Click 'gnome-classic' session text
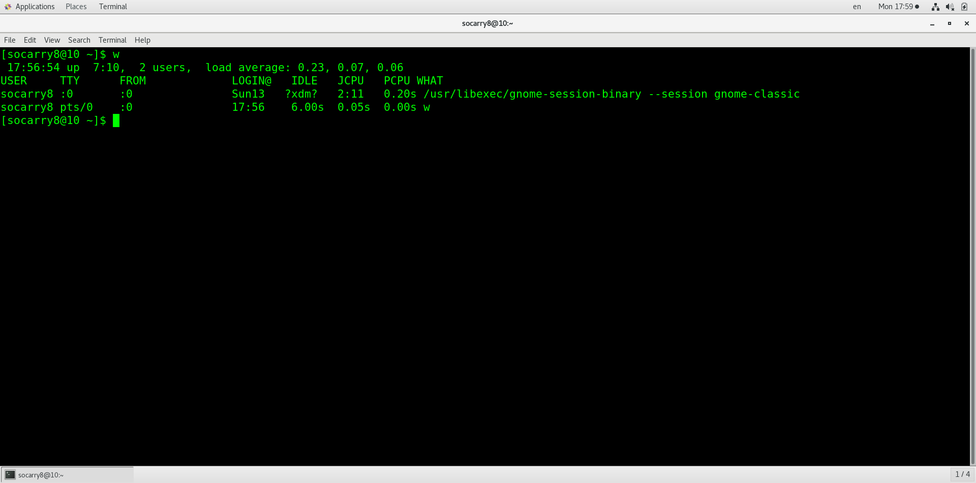The width and height of the screenshot is (976, 483). click(x=757, y=94)
